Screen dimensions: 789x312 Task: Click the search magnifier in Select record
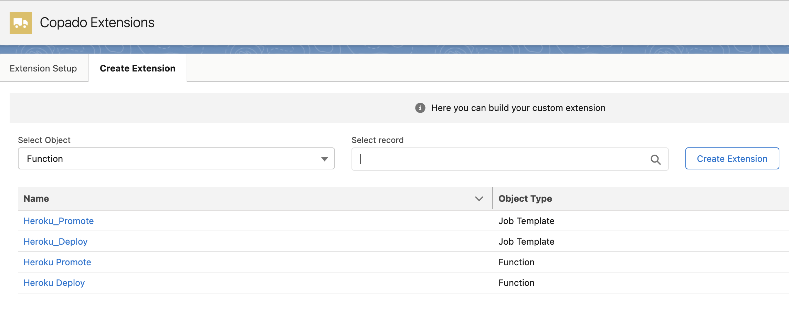655,159
